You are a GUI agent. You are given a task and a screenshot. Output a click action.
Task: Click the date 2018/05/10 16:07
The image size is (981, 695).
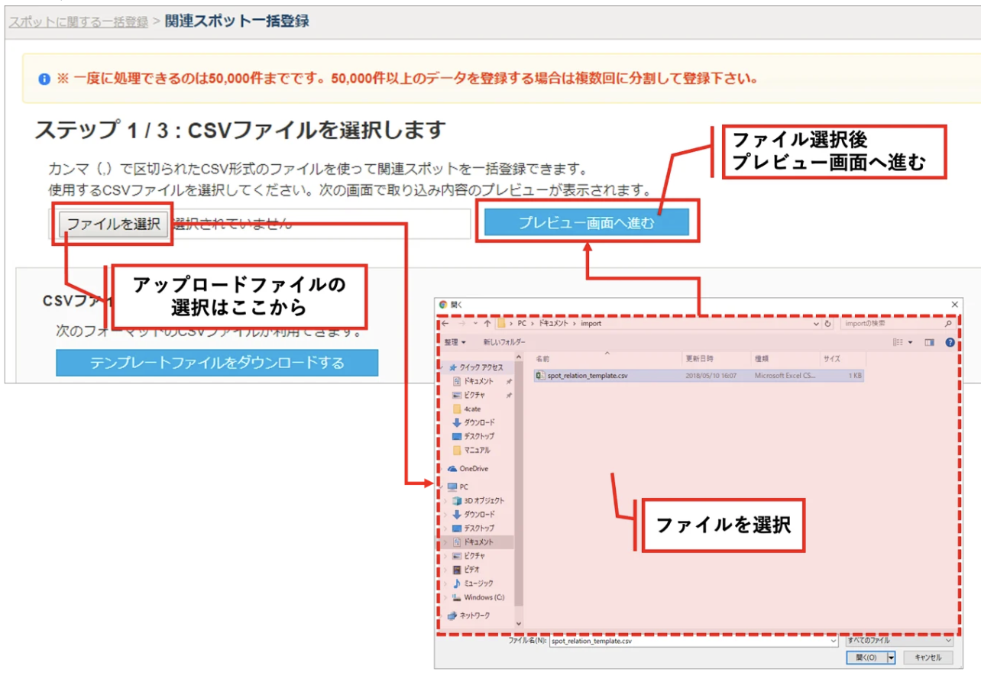(x=711, y=376)
